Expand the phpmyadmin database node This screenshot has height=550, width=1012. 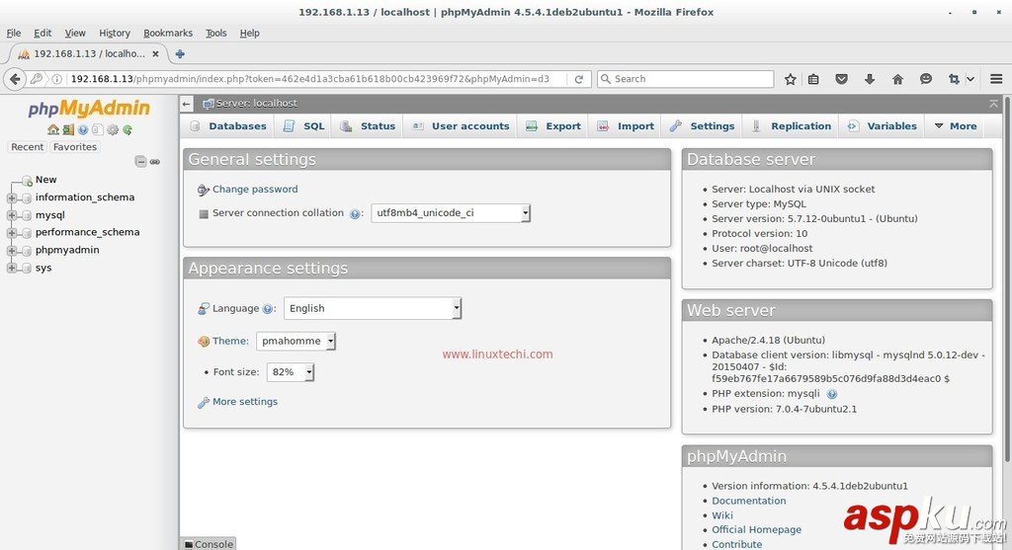pos(12,250)
